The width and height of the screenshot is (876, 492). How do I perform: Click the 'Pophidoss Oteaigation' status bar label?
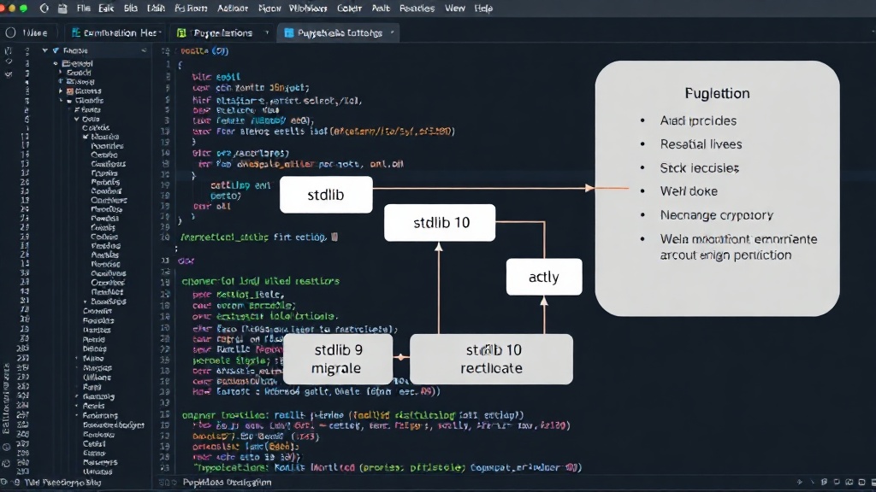coord(227,483)
